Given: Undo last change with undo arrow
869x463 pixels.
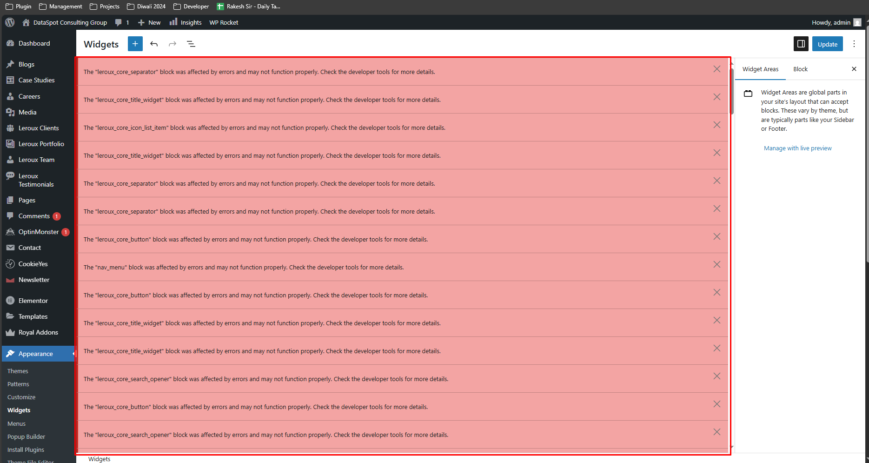Looking at the screenshot, I should 154,44.
